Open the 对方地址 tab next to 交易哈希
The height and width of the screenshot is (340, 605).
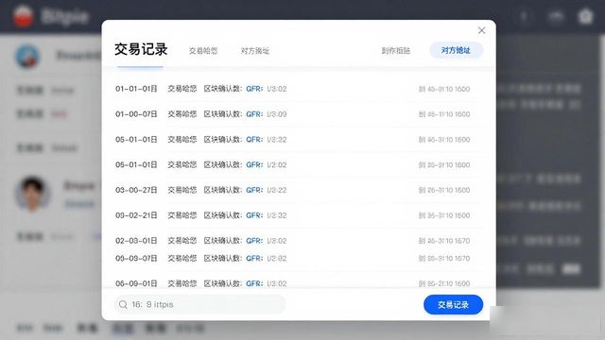255,50
